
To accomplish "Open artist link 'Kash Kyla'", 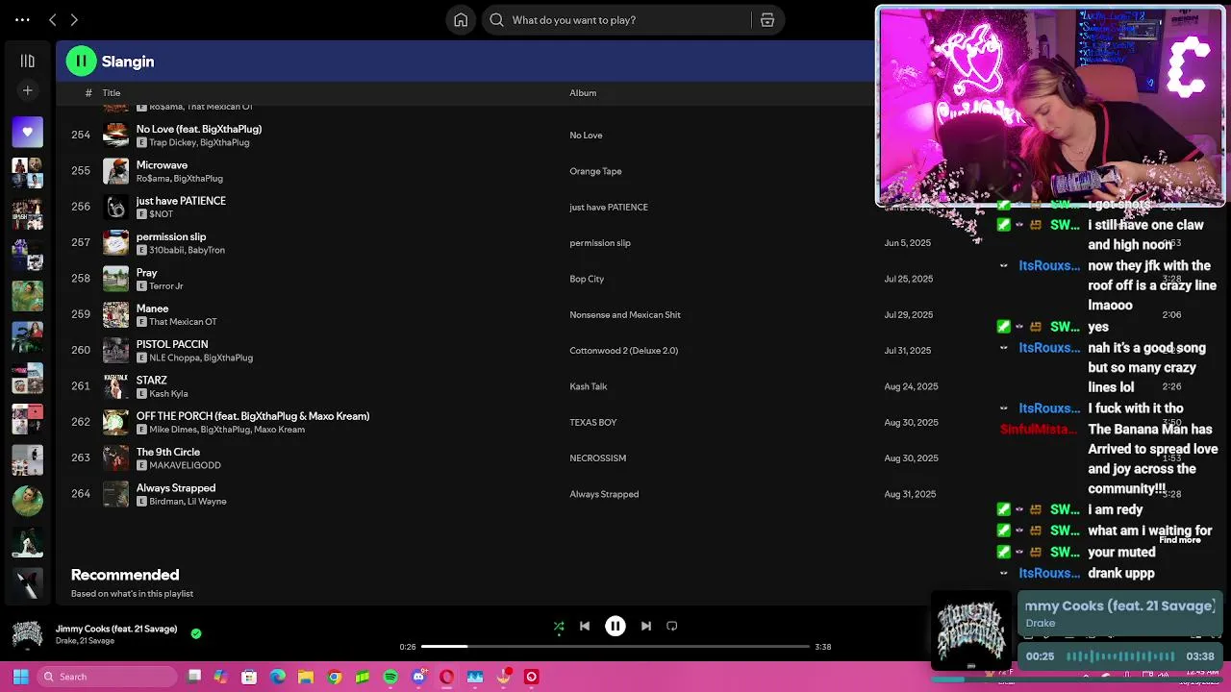I will 168,393.
